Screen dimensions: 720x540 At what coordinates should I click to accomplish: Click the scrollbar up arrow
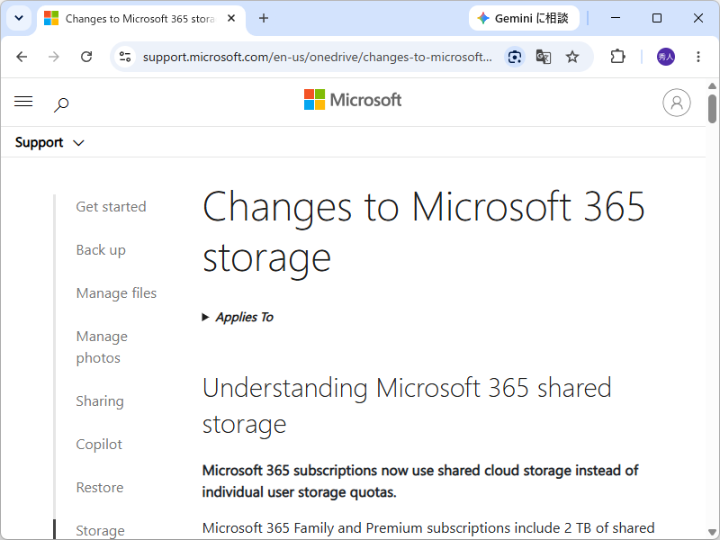(x=712, y=85)
